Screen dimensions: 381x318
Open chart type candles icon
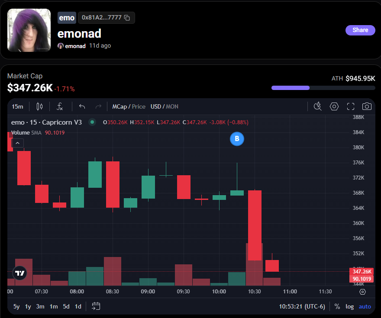pyautogui.click(x=39, y=106)
